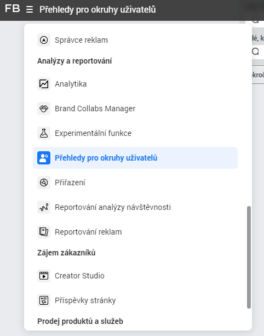The height and width of the screenshot is (336, 264).
Task: Click the Analytika chart icon
Action: tap(44, 84)
